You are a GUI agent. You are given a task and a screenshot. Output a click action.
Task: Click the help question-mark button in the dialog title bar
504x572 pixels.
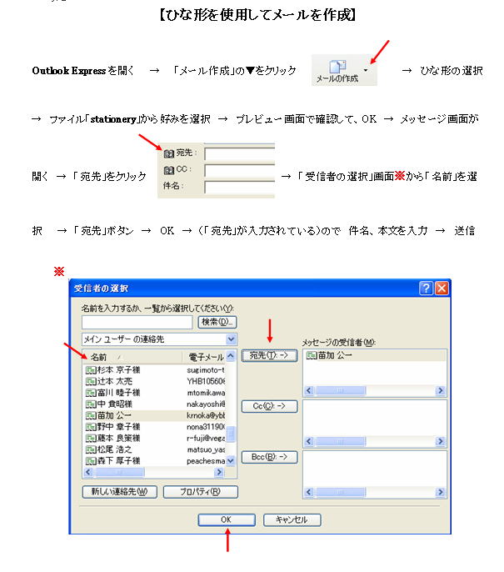click(x=426, y=289)
